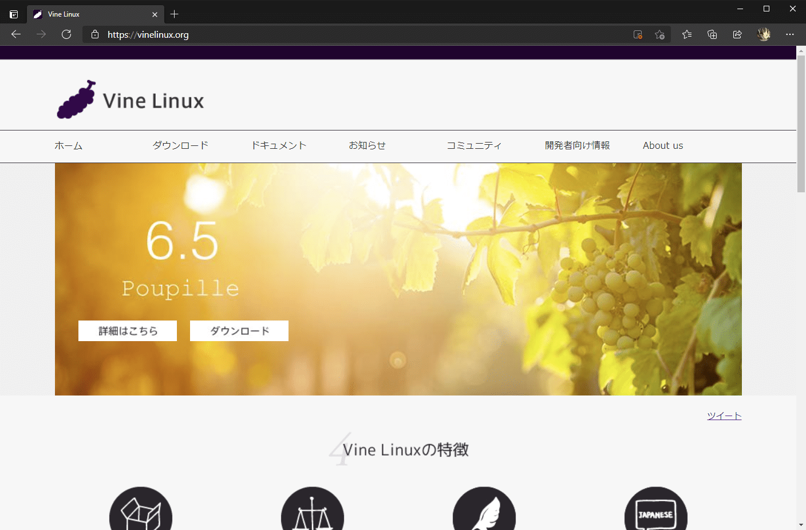This screenshot has width=806, height=530.
Task: Click the lock site-info icon
Action: coord(95,34)
